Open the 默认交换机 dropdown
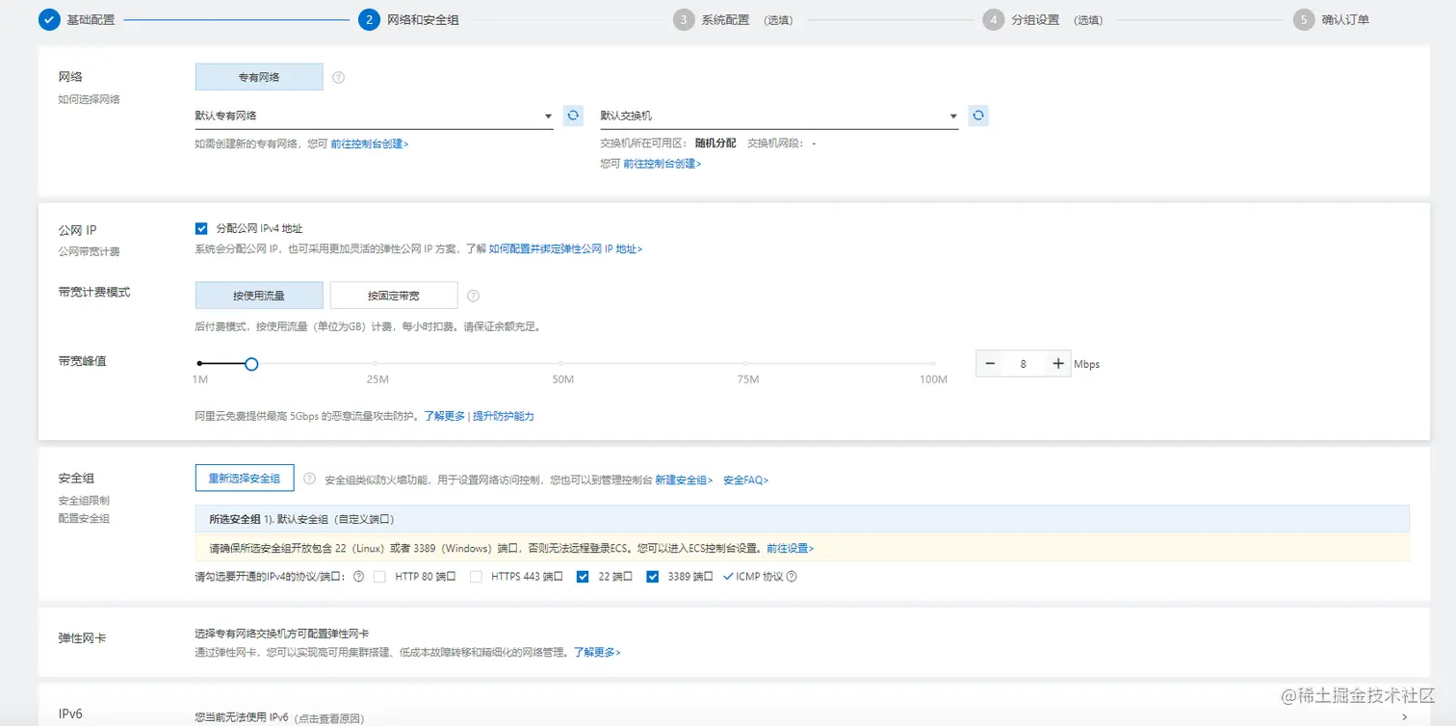The height and width of the screenshot is (726, 1456). tap(779, 116)
